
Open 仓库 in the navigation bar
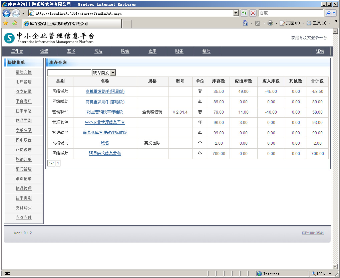coord(152,51)
